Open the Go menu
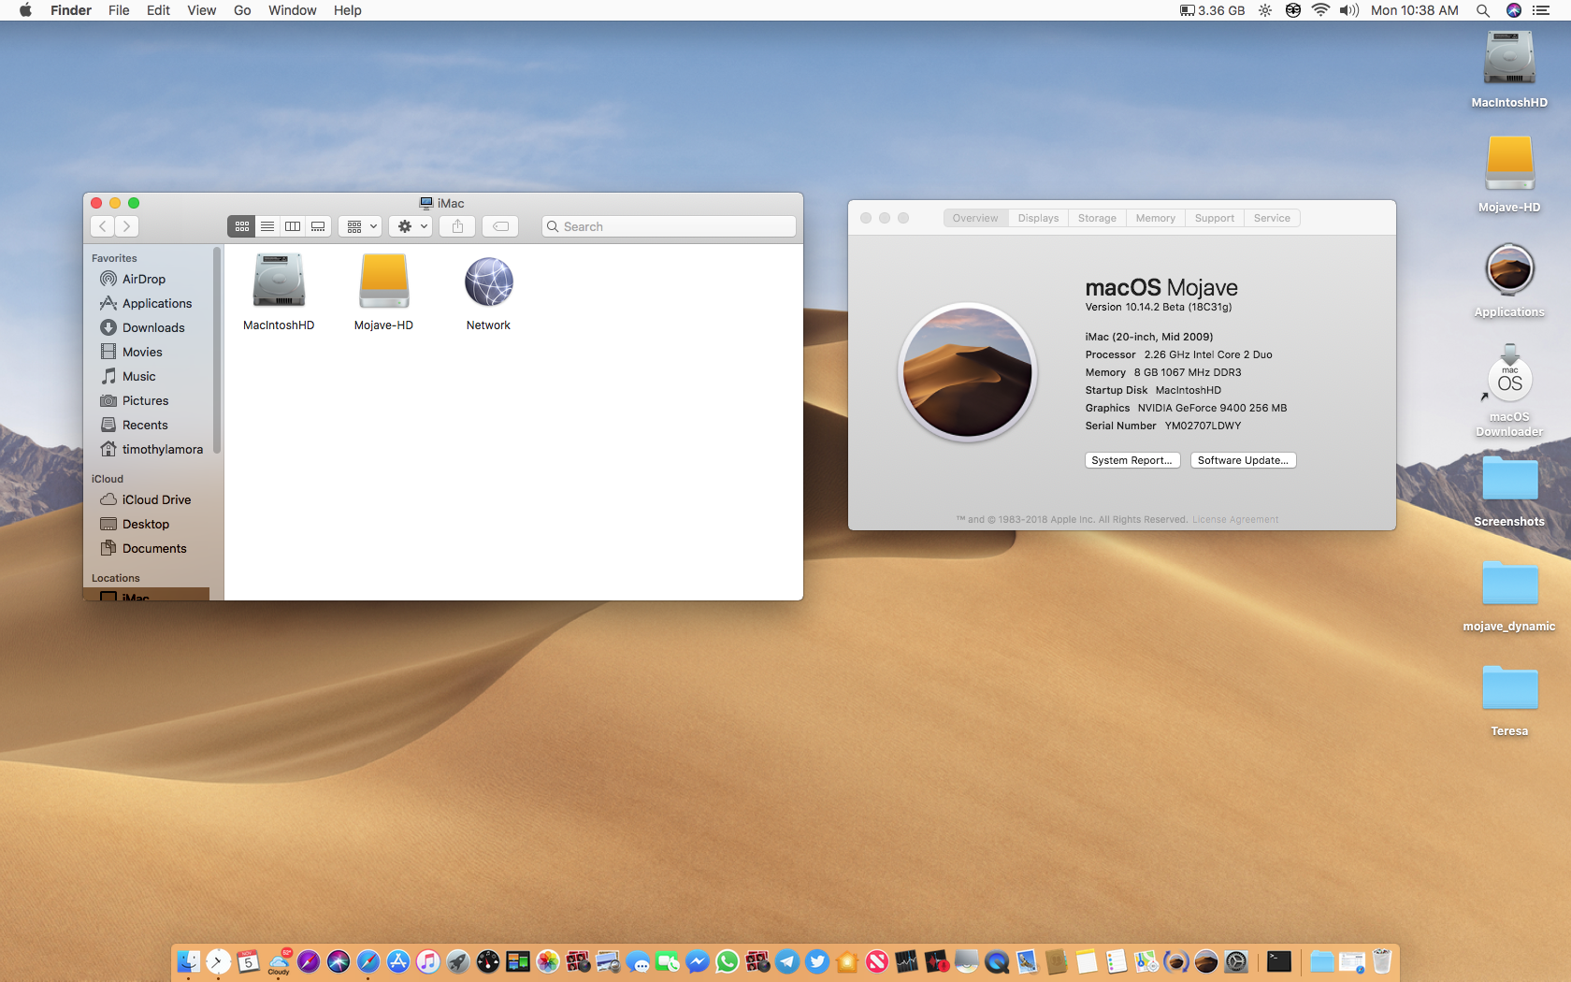Screen dimensions: 1571x982 tap(242, 10)
